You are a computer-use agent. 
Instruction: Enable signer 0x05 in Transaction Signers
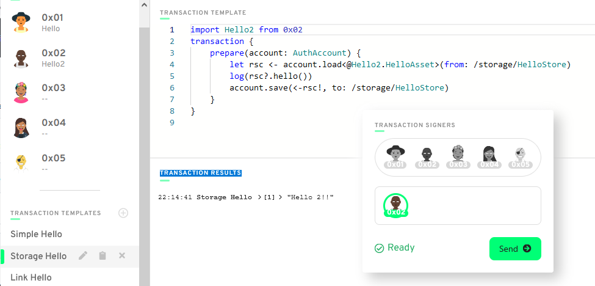point(521,157)
